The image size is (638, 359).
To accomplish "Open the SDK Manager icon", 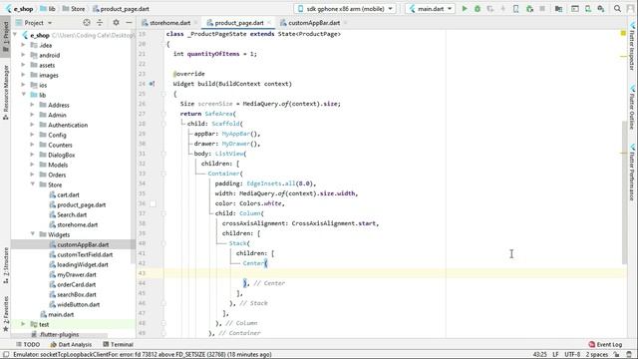I will tap(601, 9).
